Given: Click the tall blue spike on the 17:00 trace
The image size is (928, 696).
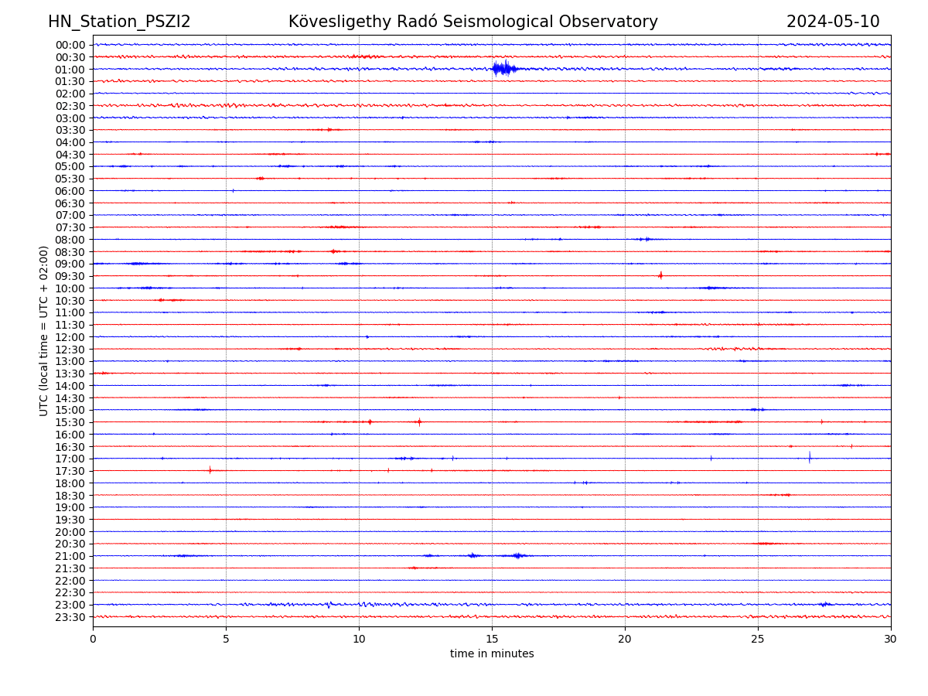Looking at the screenshot, I should point(810,458).
